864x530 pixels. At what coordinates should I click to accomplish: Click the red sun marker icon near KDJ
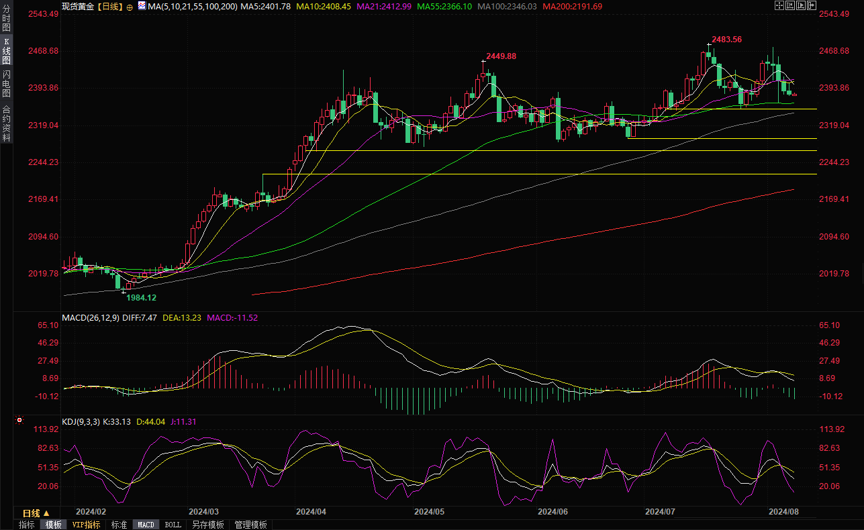(19, 421)
